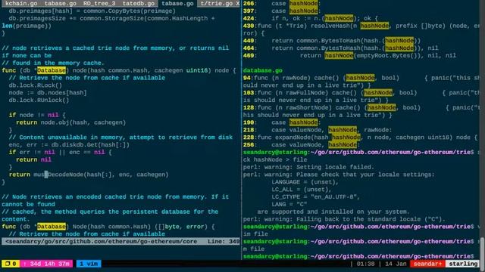This screenshot has width=485, height=272.
Task: Open the RD_tree_3 vim tab
Action: (99, 3)
